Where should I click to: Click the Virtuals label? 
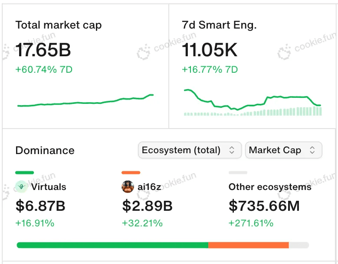49,187
